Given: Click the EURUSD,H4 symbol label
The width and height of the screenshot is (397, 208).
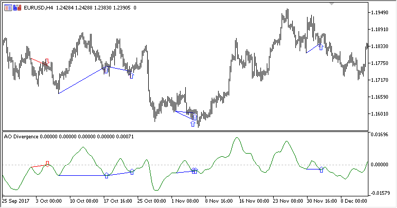Looking at the screenshot, I should coord(38,8).
